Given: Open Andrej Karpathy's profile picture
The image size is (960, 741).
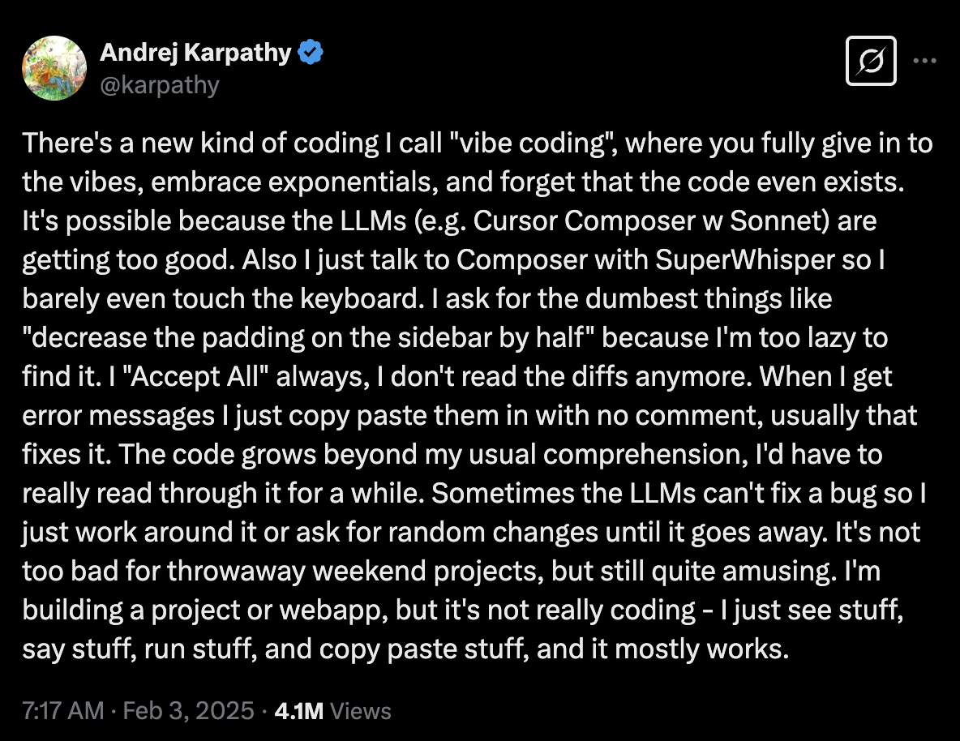Looking at the screenshot, I should (x=54, y=68).
